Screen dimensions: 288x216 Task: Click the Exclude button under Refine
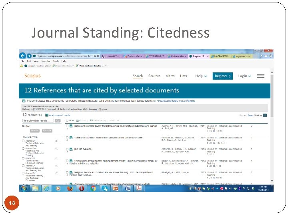[47, 130]
